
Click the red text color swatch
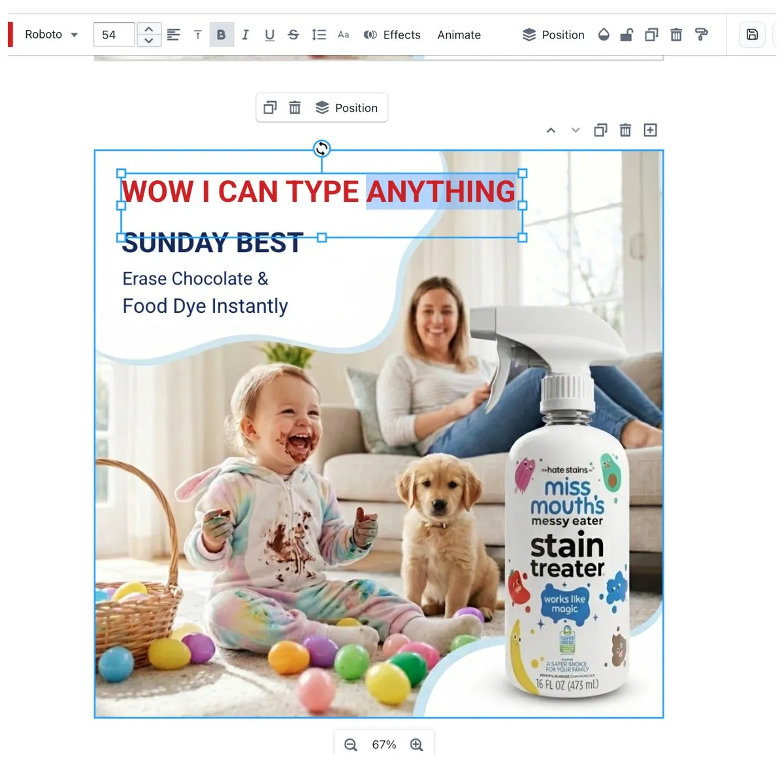[10, 35]
